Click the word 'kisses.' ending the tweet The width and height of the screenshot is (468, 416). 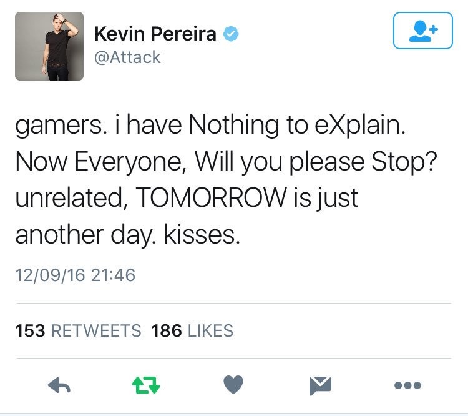[202, 235]
